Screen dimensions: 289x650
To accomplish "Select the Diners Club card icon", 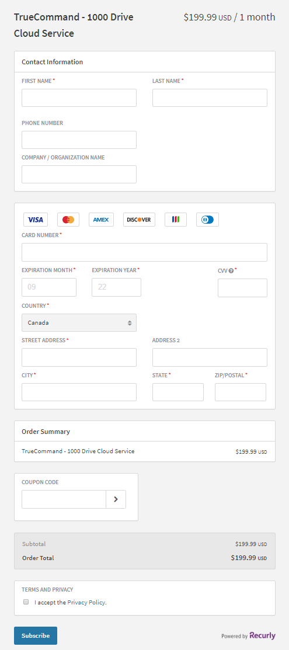I will pos(208,220).
